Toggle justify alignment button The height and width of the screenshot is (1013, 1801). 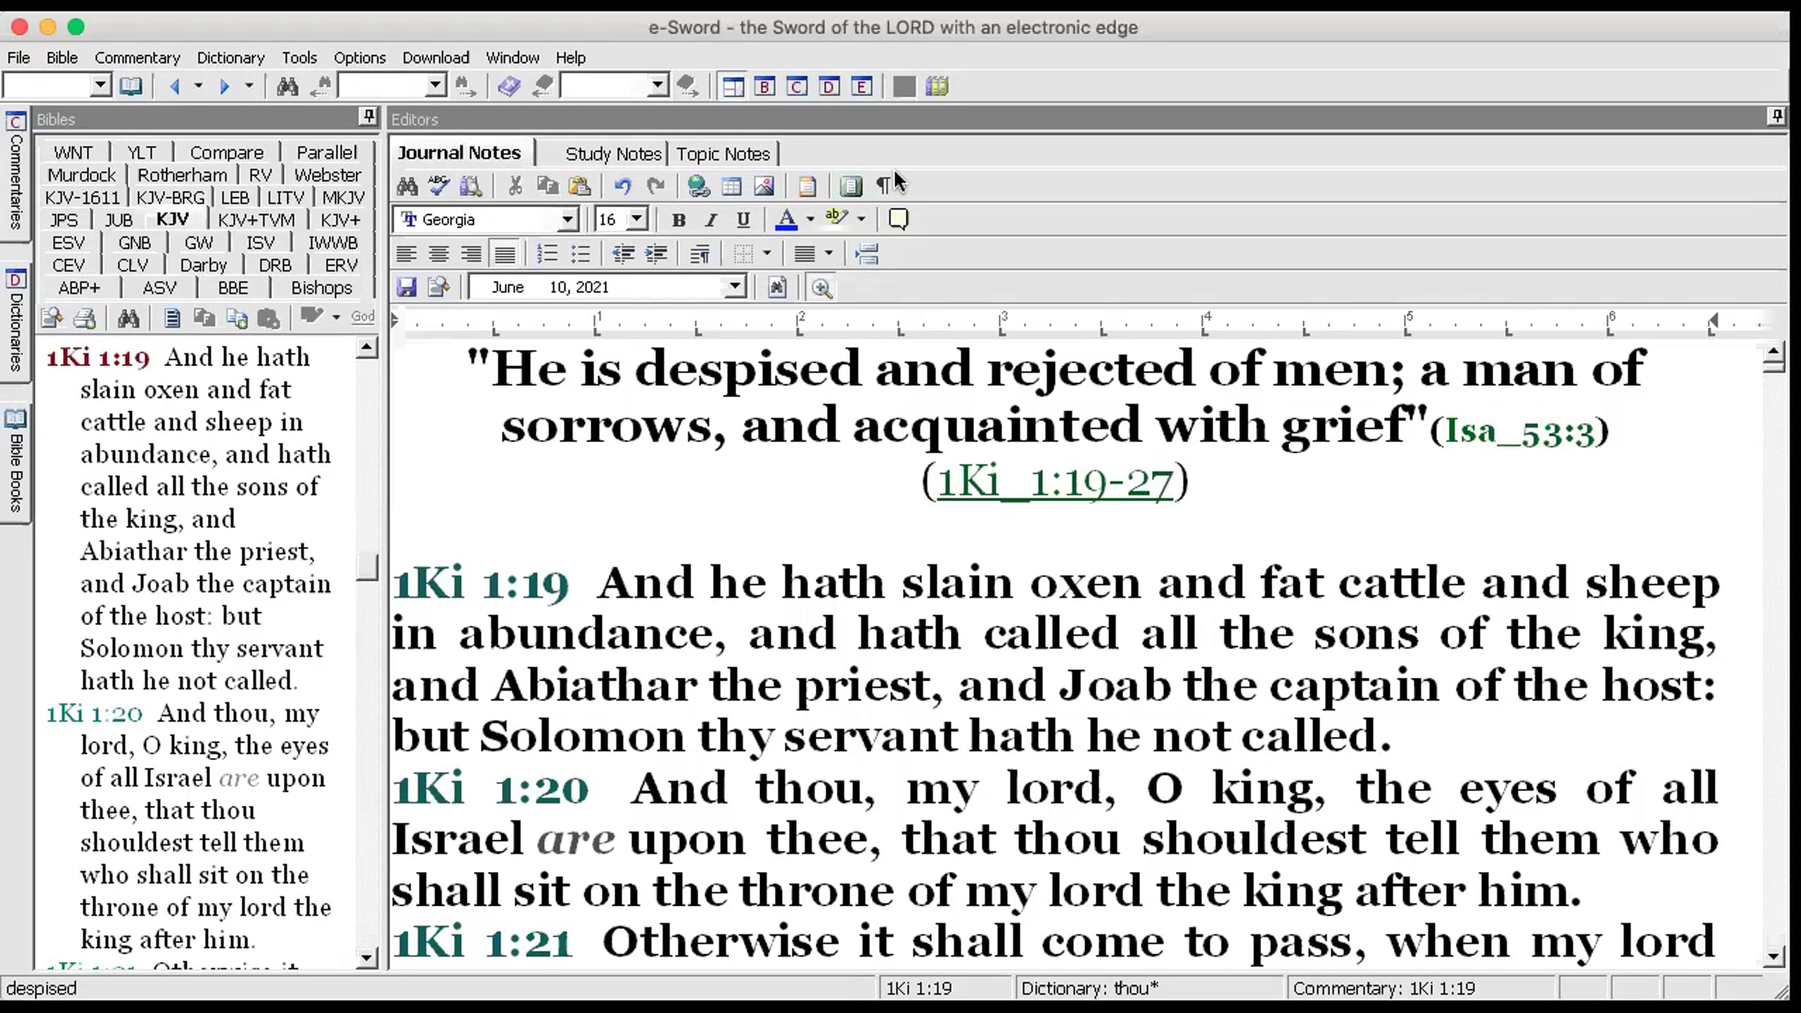point(504,254)
